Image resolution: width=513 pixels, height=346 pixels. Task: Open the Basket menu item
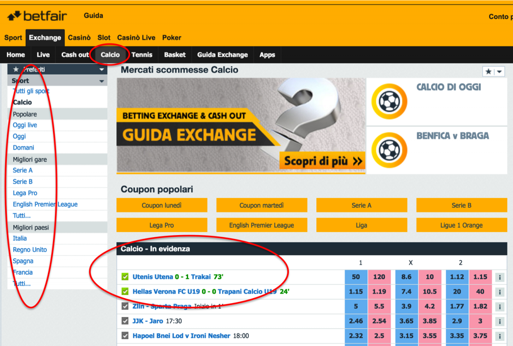pos(175,55)
